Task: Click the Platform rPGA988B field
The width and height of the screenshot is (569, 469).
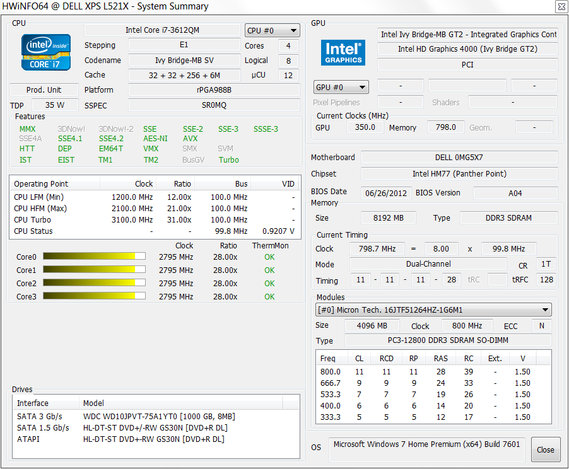Action: [x=214, y=90]
